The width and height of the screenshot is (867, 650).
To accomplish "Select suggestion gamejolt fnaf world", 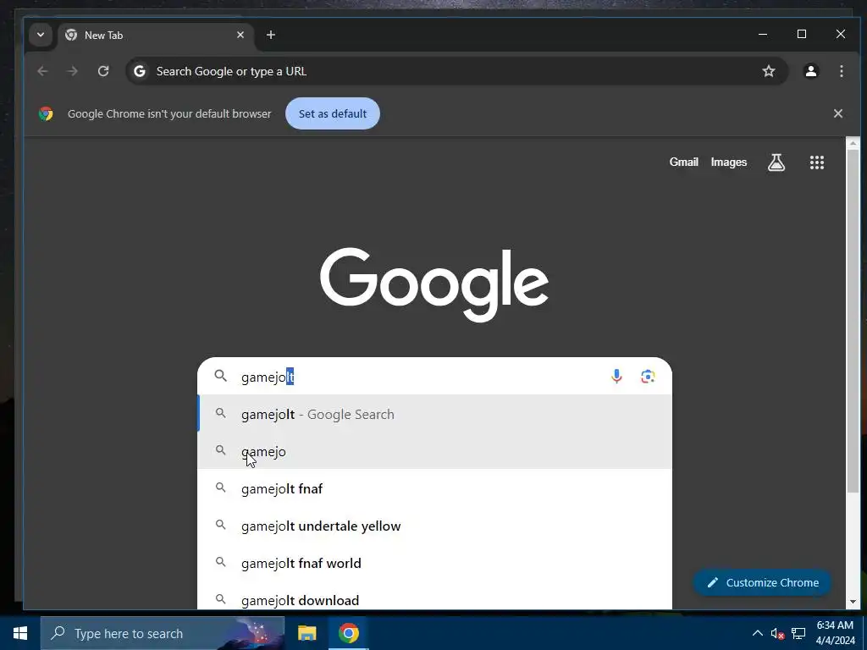I will coord(434,563).
